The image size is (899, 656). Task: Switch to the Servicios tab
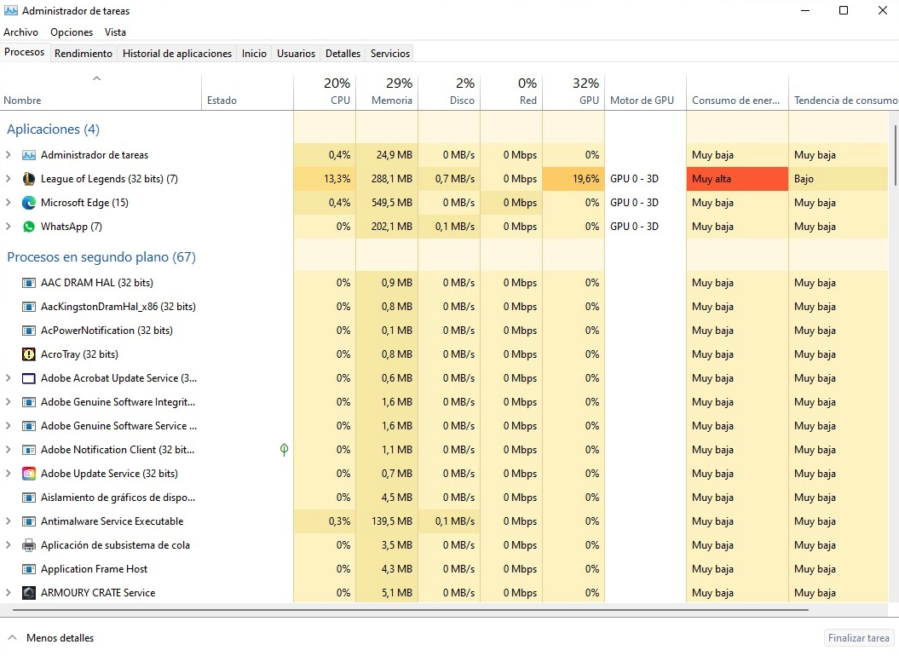pyautogui.click(x=390, y=54)
